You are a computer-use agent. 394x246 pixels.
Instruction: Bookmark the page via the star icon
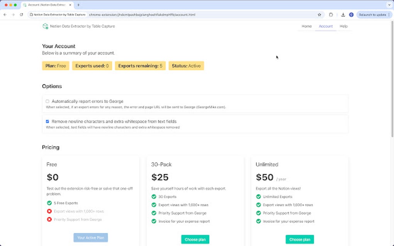pyautogui.click(x=319, y=14)
